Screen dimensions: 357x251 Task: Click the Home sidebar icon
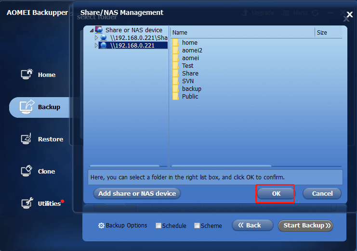coord(27,74)
